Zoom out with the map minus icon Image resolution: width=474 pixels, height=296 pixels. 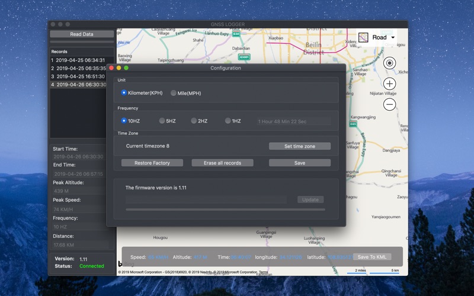389,105
